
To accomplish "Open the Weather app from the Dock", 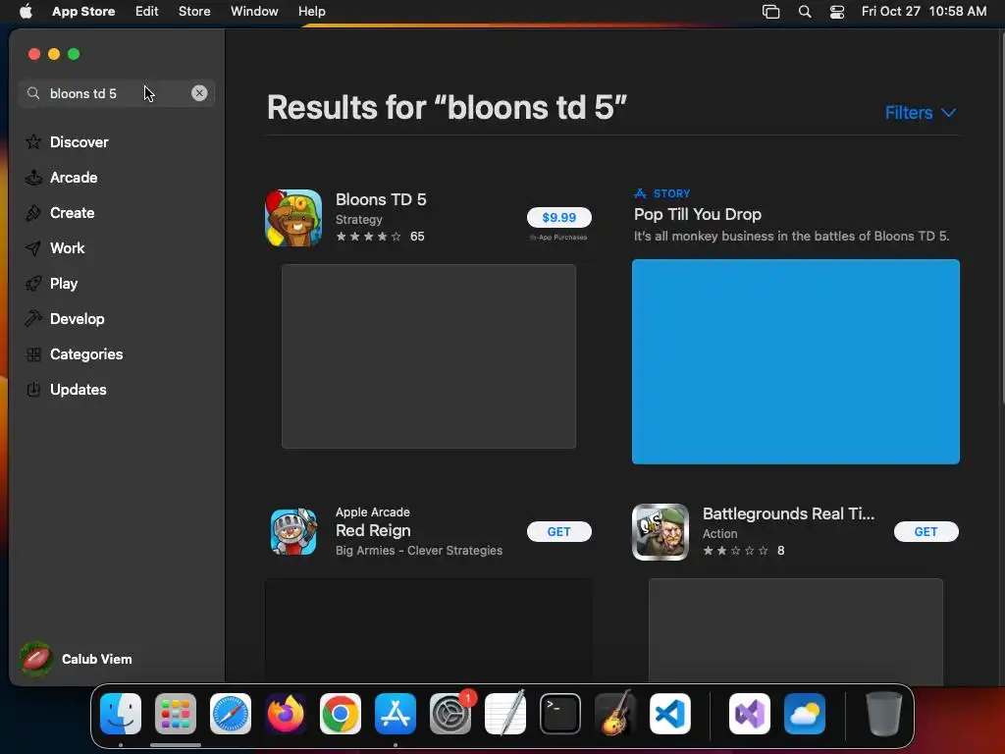I will pyautogui.click(x=805, y=714).
